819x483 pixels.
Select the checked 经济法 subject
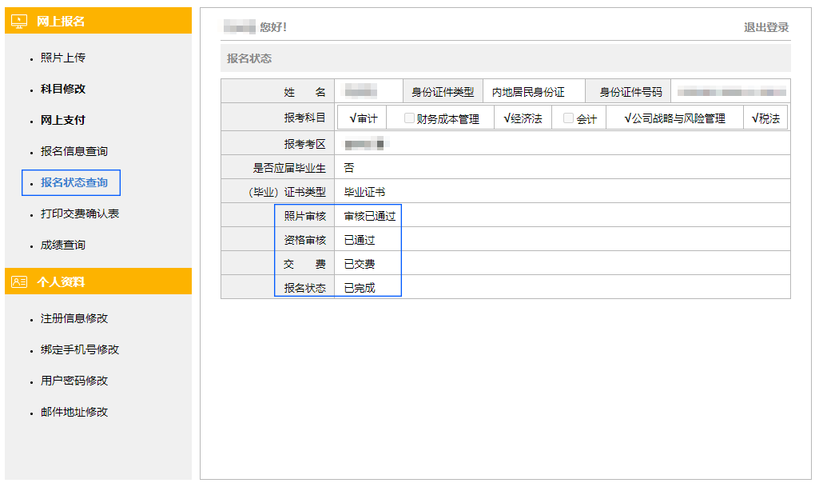point(523,118)
